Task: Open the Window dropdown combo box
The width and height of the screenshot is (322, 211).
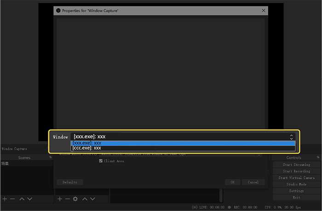Action: (x=183, y=136)
